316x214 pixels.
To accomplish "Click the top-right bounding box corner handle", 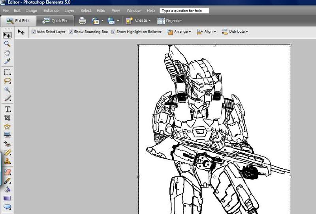I will click(290, 45).
